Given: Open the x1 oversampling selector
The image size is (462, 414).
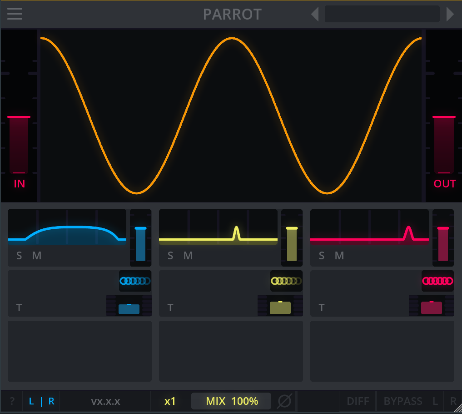Looking at the screenshot, I should pyautogui.click(x=170, y=401).
